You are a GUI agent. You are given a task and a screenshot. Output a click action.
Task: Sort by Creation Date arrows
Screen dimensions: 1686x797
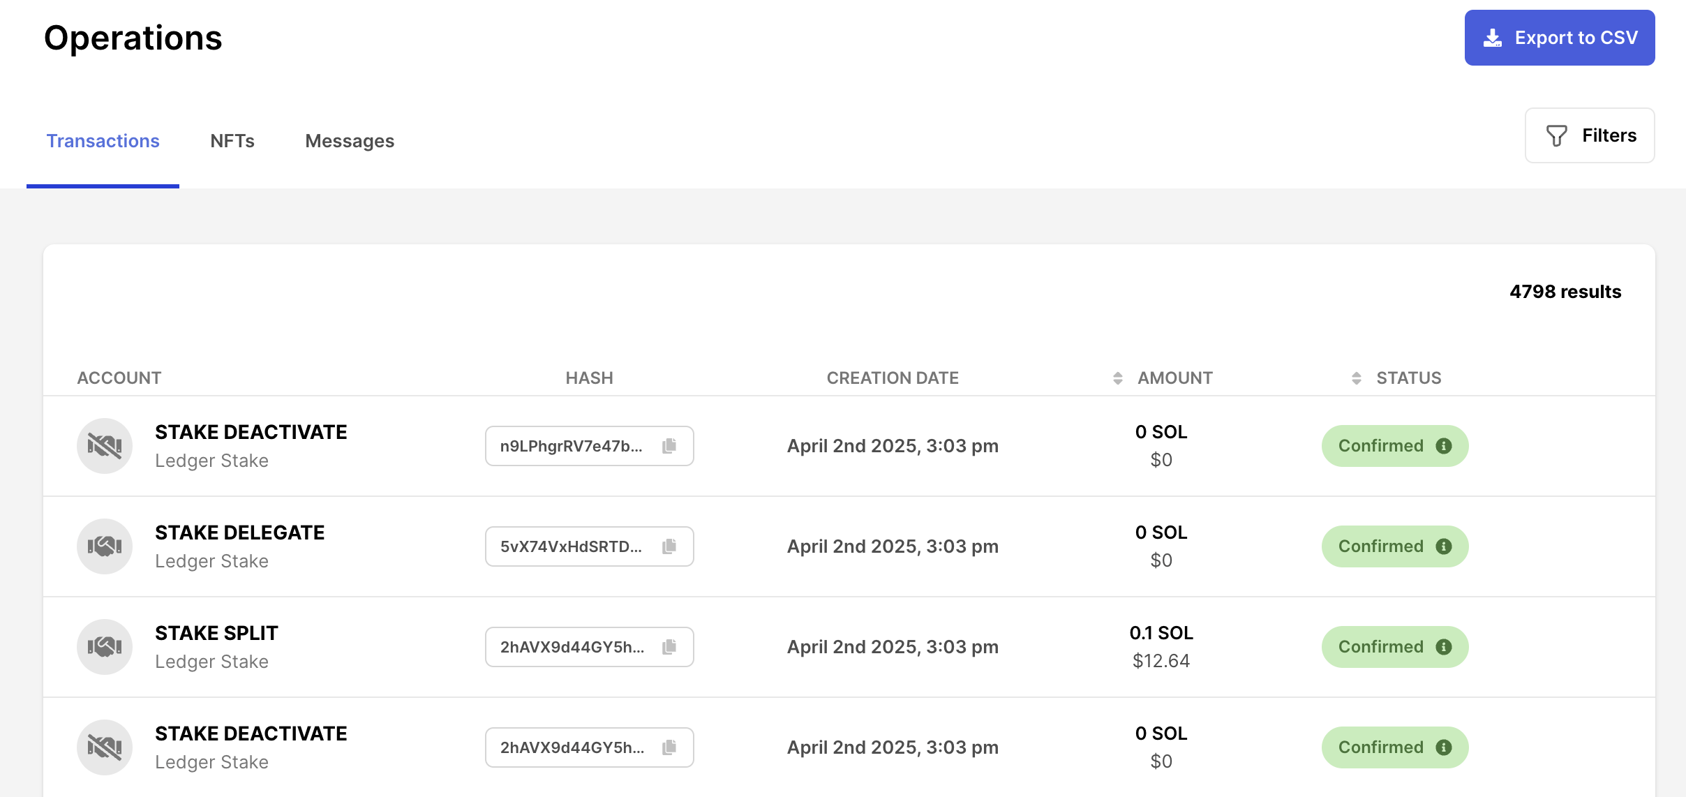pyautogui.click(x=1118, y=378)
